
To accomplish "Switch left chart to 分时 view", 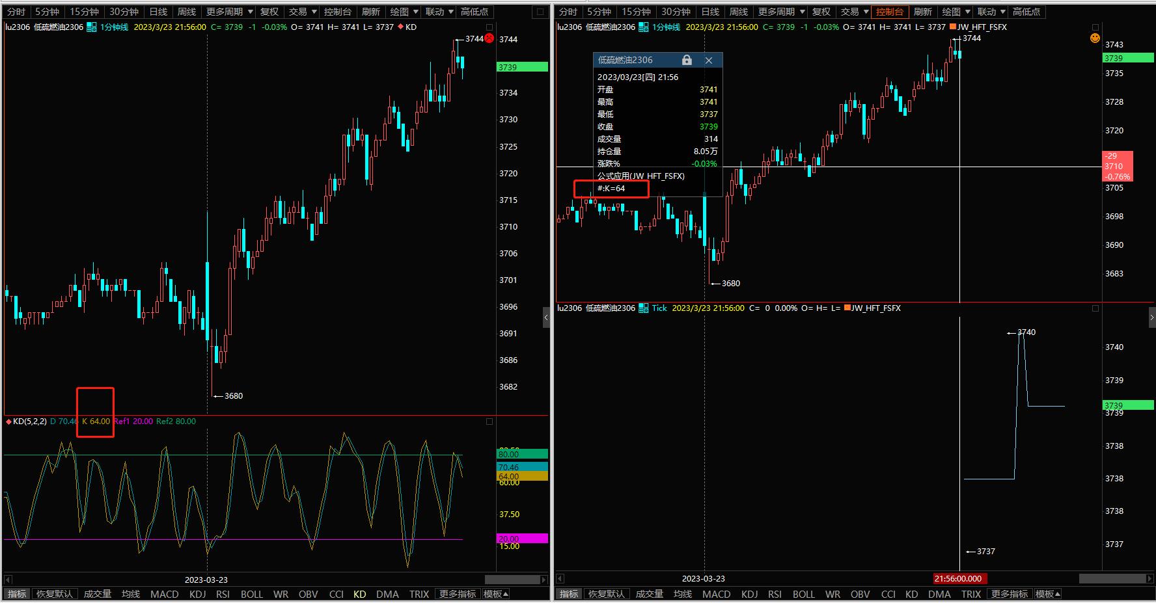I will [x=16, y=12].
